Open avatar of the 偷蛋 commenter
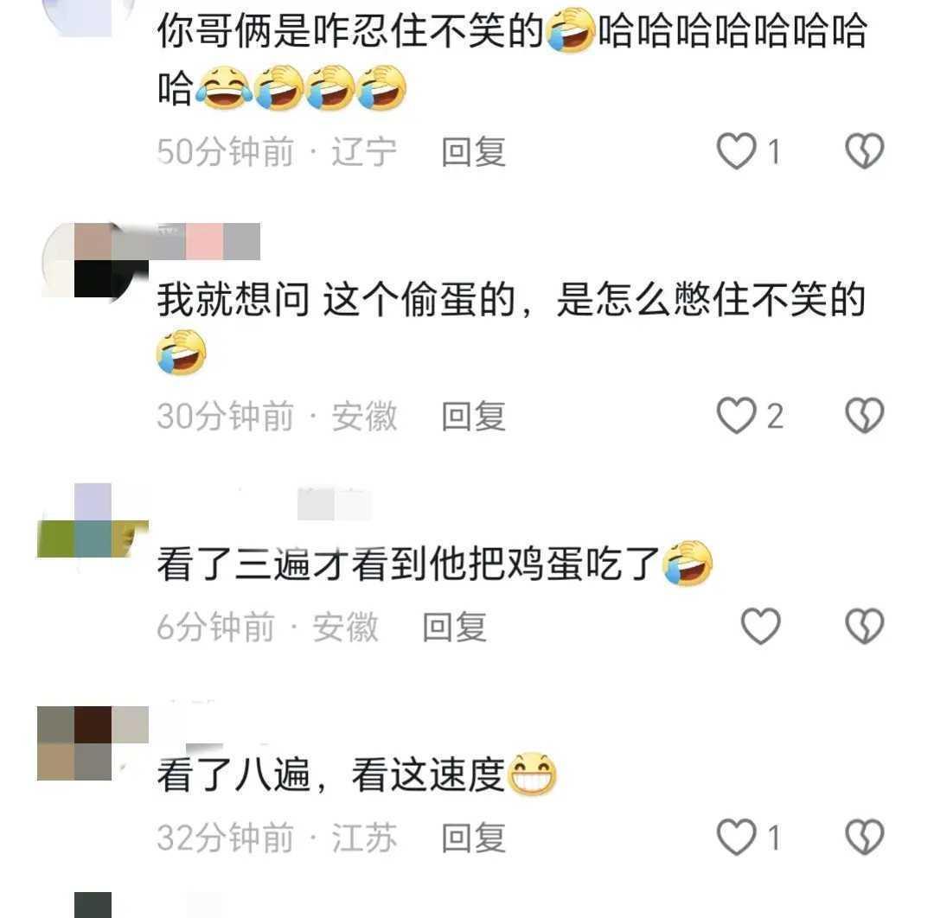 93,260
